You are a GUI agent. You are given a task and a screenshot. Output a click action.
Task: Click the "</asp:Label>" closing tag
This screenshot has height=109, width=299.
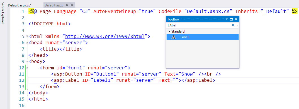pyautogui.click(x=198, y=80)
